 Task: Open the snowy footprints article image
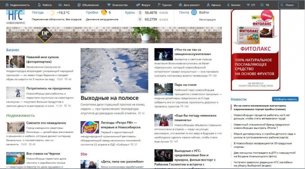[114, 70]
